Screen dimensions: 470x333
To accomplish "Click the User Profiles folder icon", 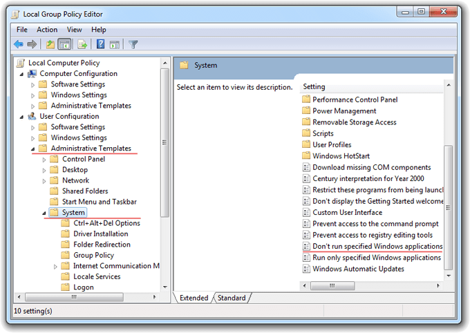I will point(306,144).
